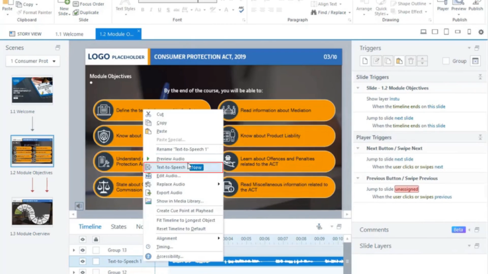Open stage settings gear icon
Image resolution: width=488 pixels, height=274 pixels.
pyautogui.click(x=480, y=32)
